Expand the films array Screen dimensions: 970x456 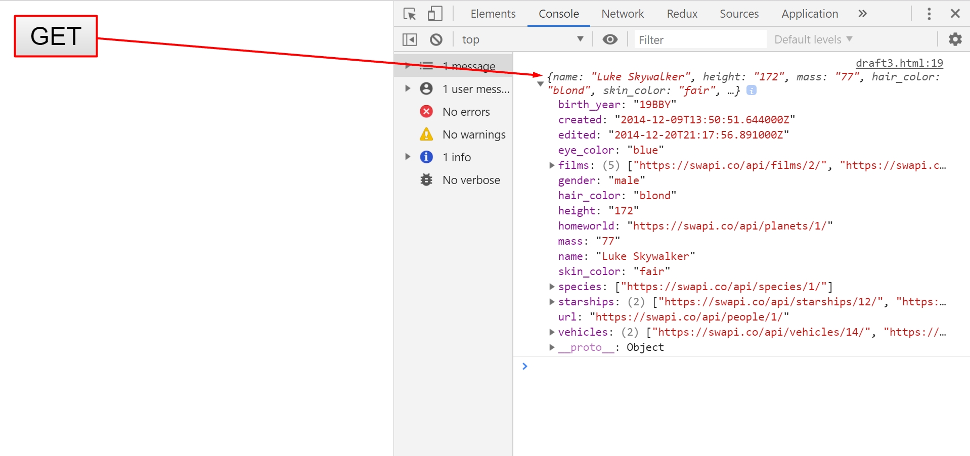pos(552,165)
